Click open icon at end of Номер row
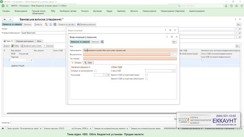Viewport: 244px width, 137px height. tap(240, 29)
